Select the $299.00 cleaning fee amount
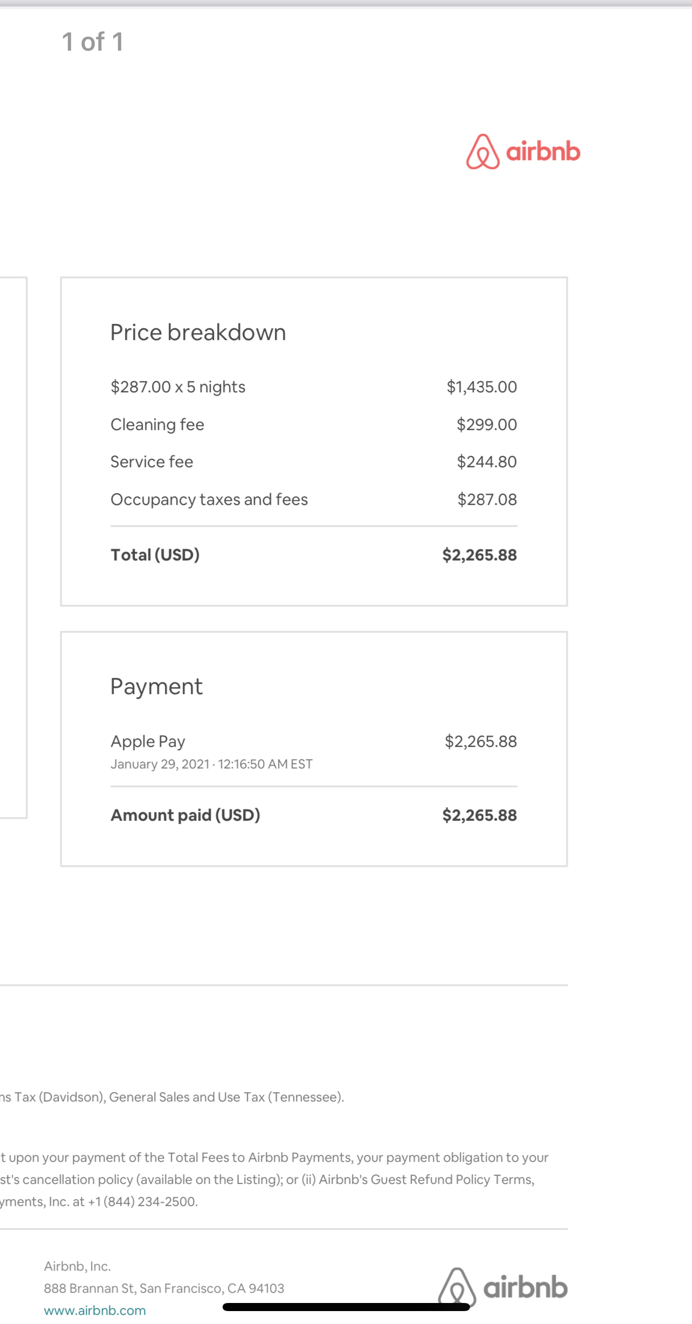This screenshot has height=1324, width=692. (x=487, y=425)
